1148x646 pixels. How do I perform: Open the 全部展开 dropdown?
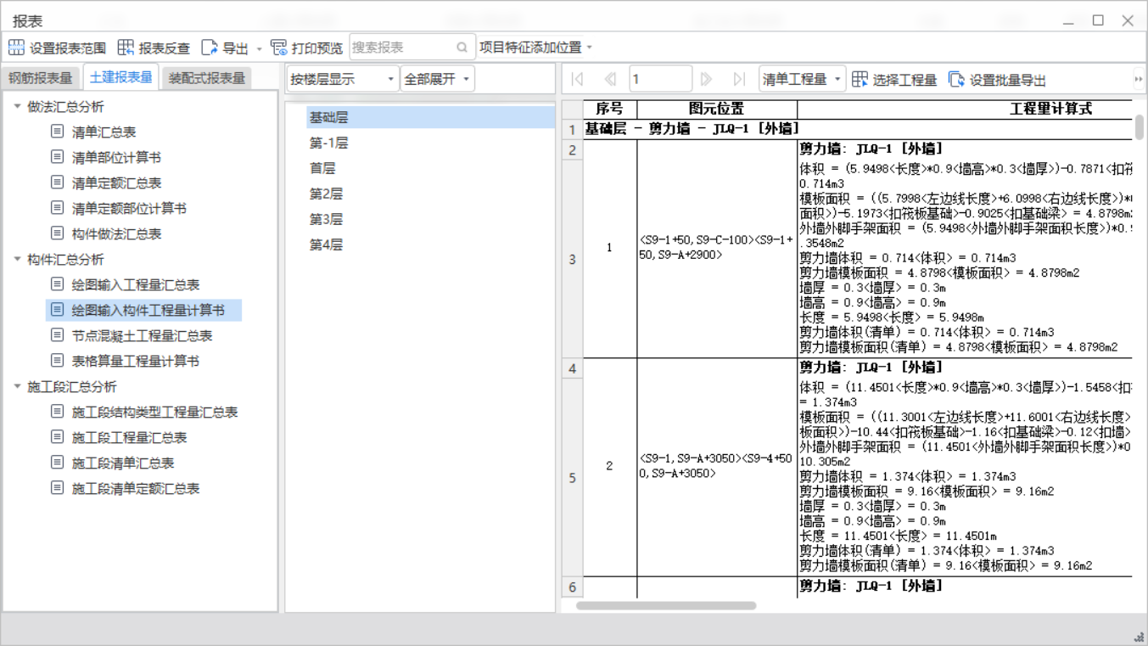pyautogui.click(x=437, y=79)
